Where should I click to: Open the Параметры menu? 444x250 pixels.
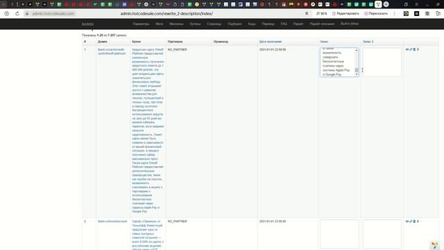pos(141,24)
